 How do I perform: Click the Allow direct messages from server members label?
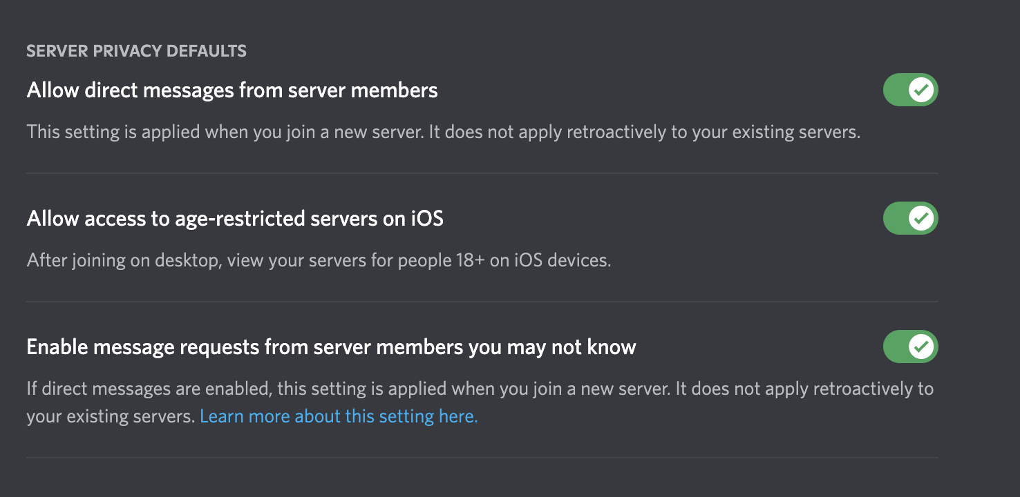232,90
